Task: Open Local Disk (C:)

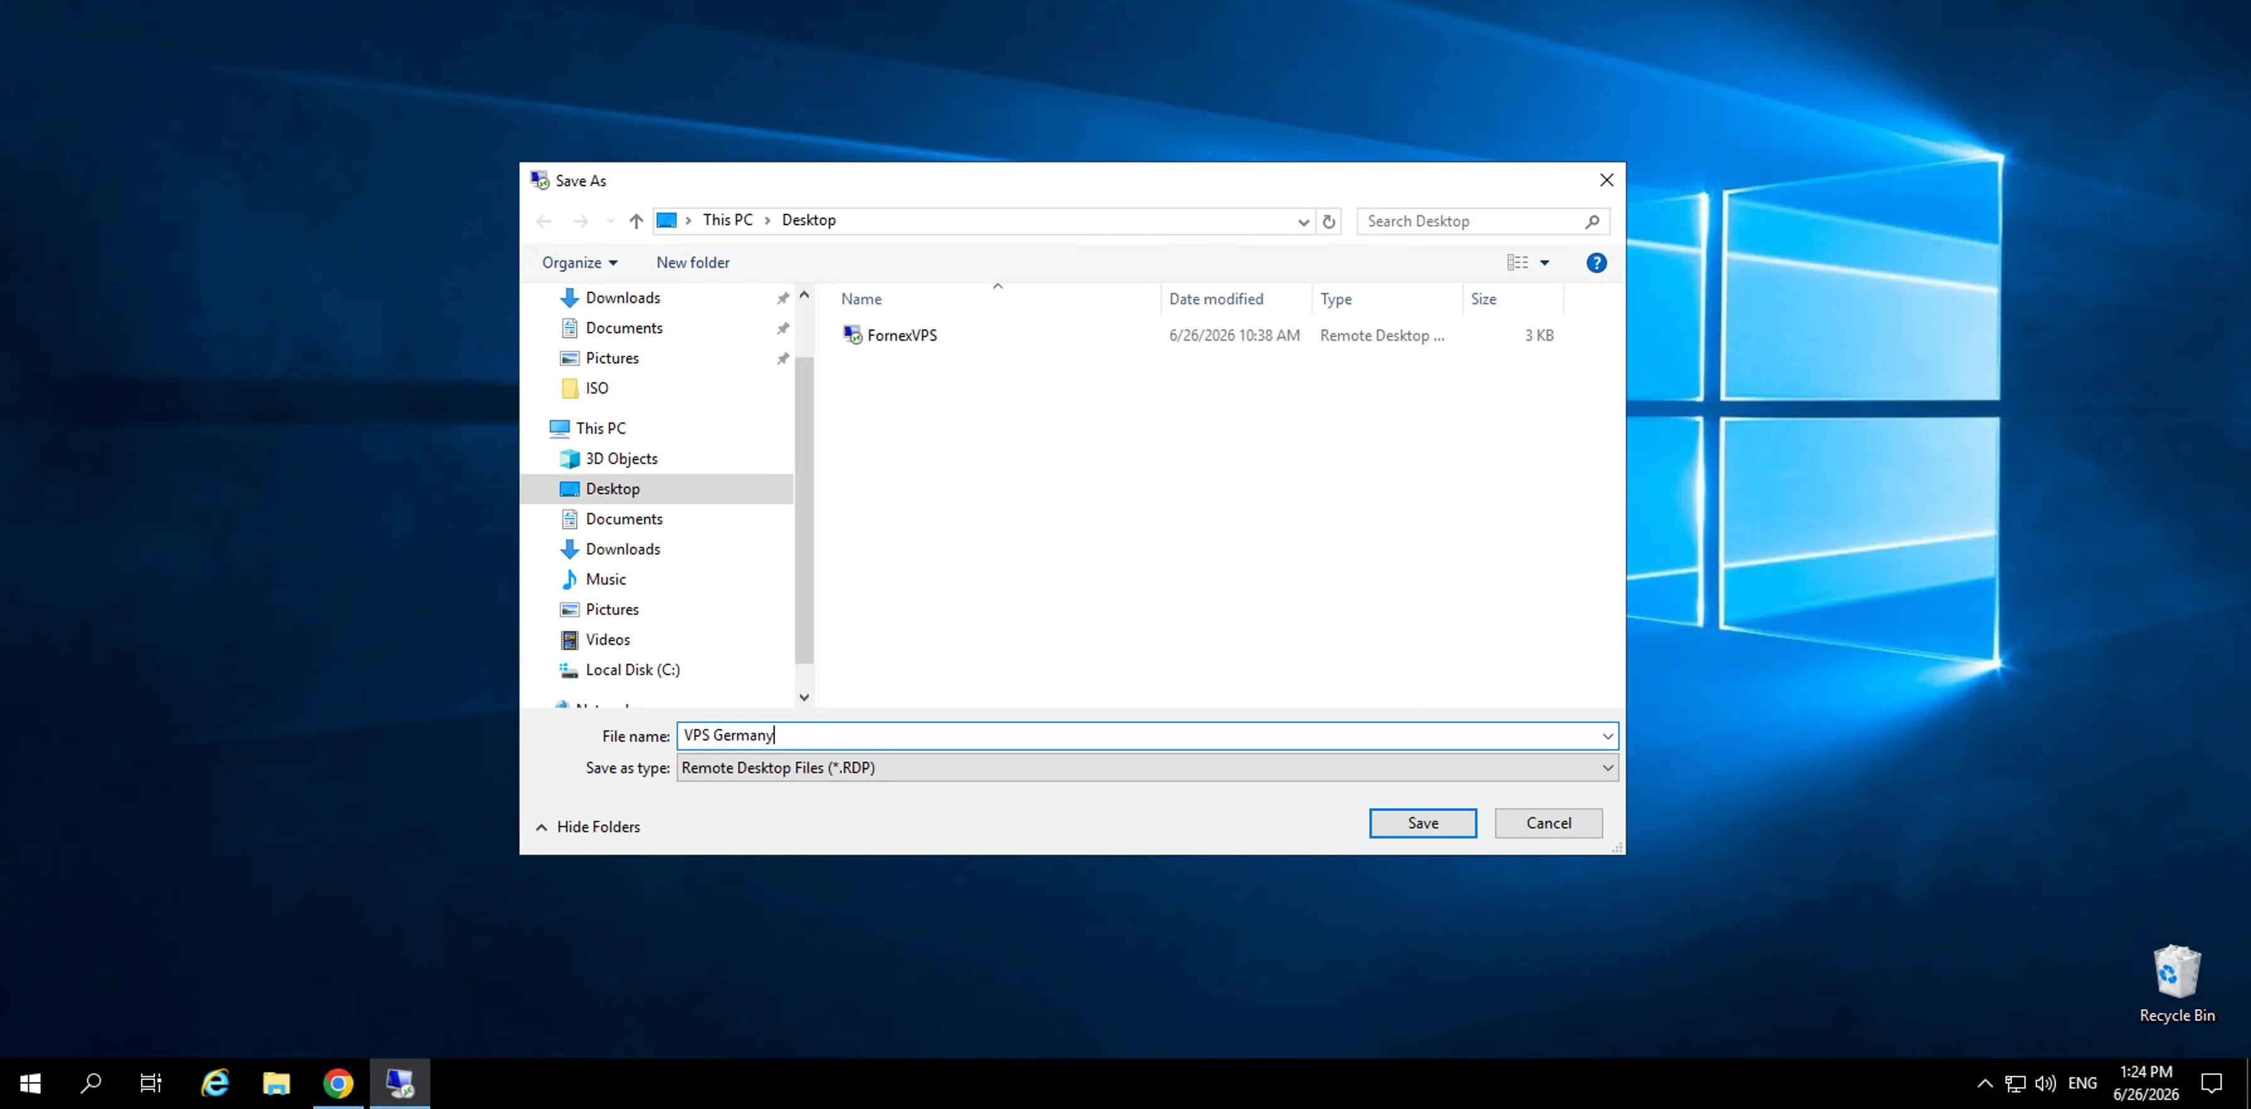Action: 633,670
